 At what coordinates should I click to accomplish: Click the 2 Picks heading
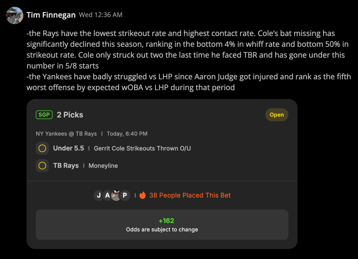pyautogui.click(x=70, y=115)
